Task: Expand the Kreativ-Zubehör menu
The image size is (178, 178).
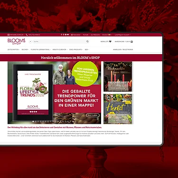Action: click(60, 49)
